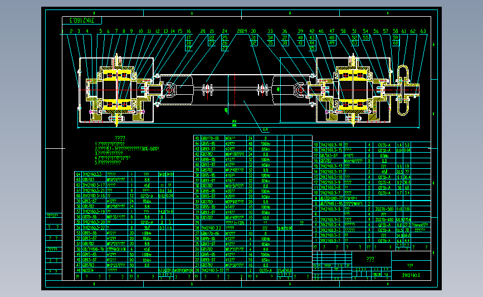The image size is (483, 297).
Task: Select balloon number 47 above the drawing
Action: click(332, 31)
